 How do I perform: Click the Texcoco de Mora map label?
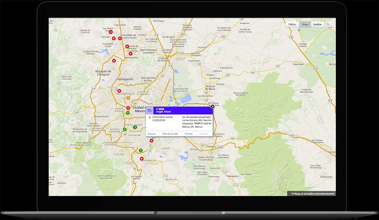[x=210, y=87]
